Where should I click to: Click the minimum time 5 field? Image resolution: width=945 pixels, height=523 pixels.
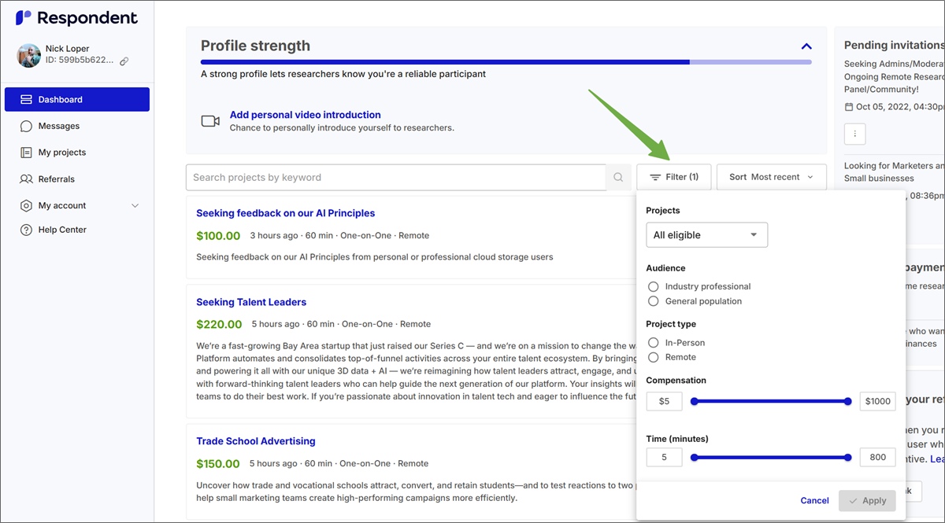pos(664,457)
